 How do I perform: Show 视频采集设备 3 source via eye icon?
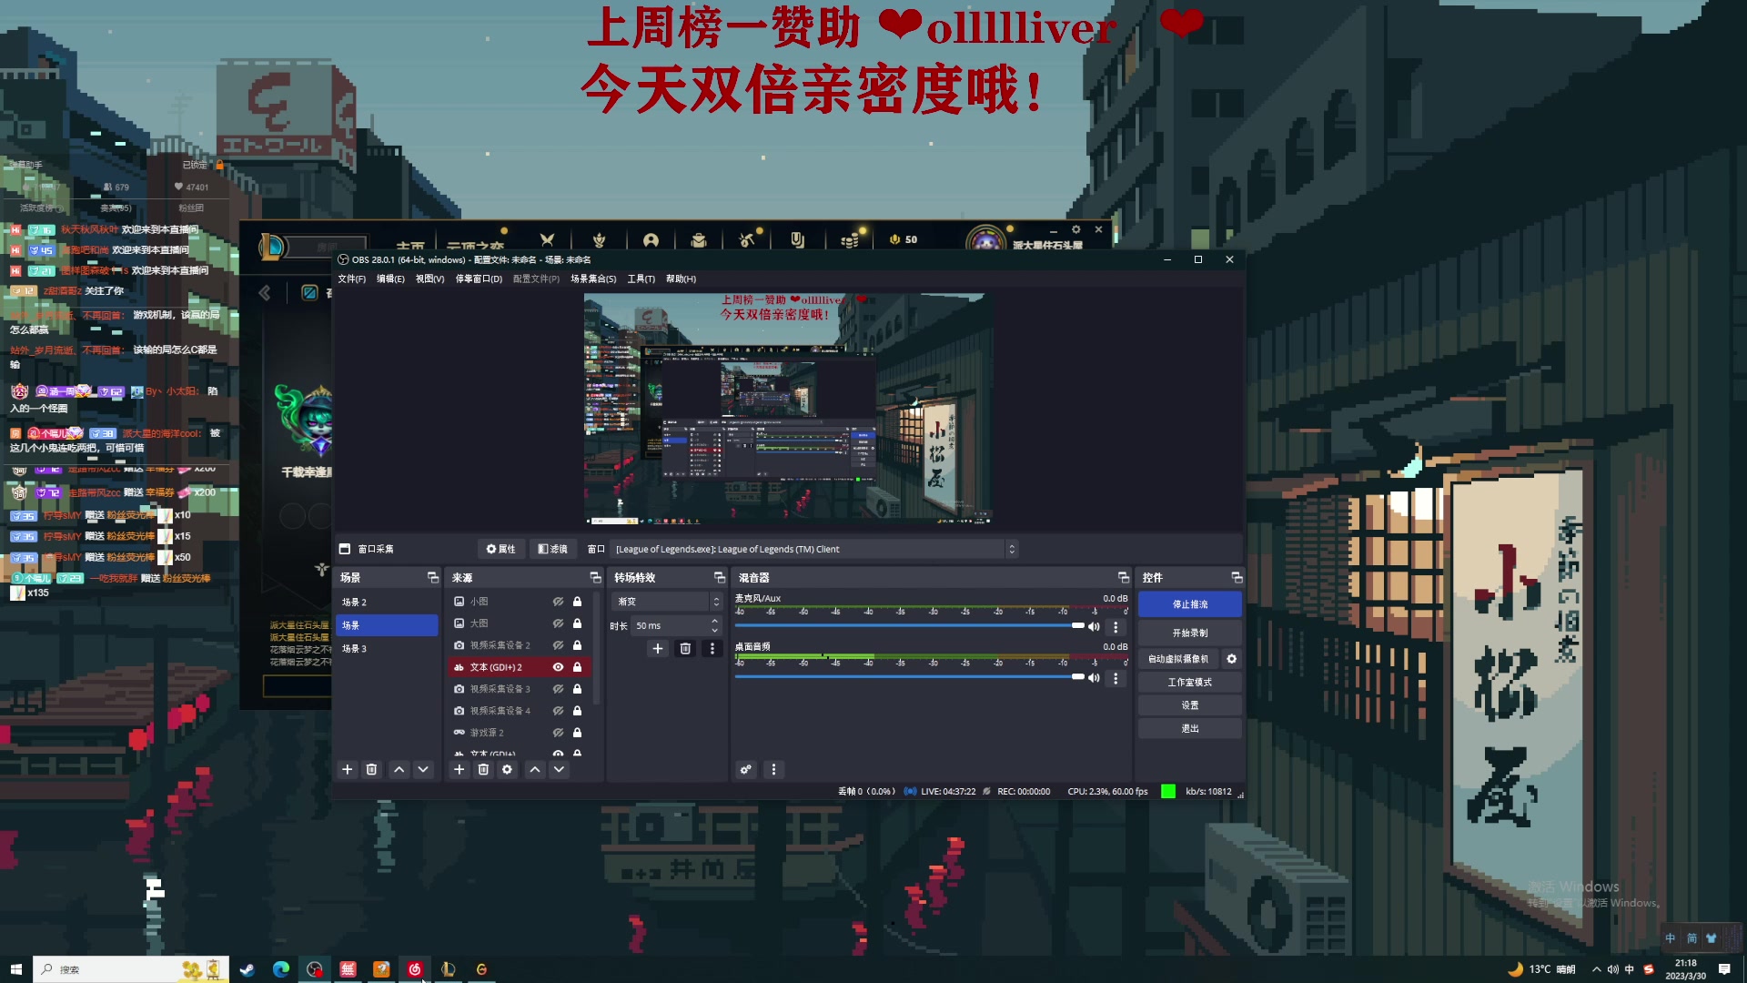click(x=558, y=689)
